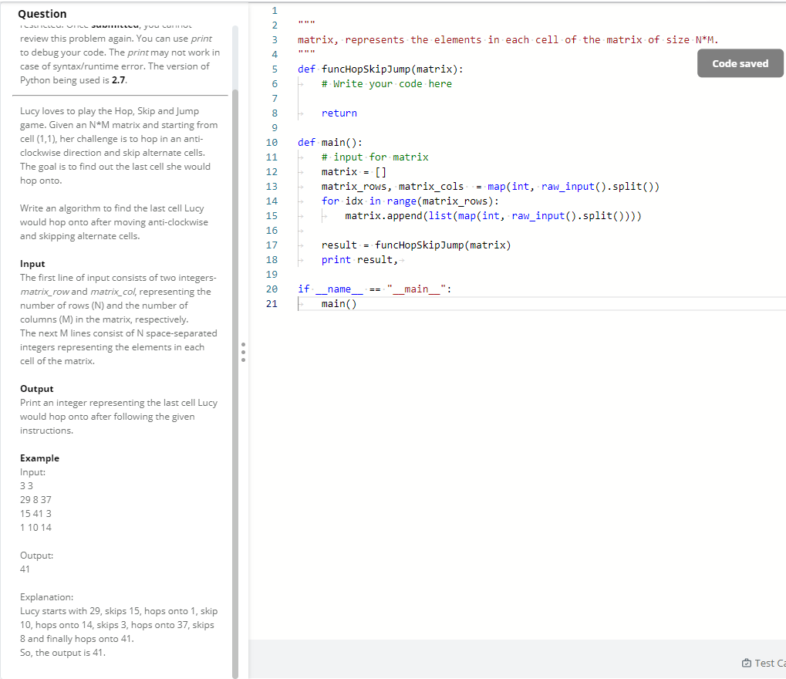Click the 'matrix_rows, matrix_cols' assignment line
Viewport: 786px width, 679px height.
click(491, 187)
